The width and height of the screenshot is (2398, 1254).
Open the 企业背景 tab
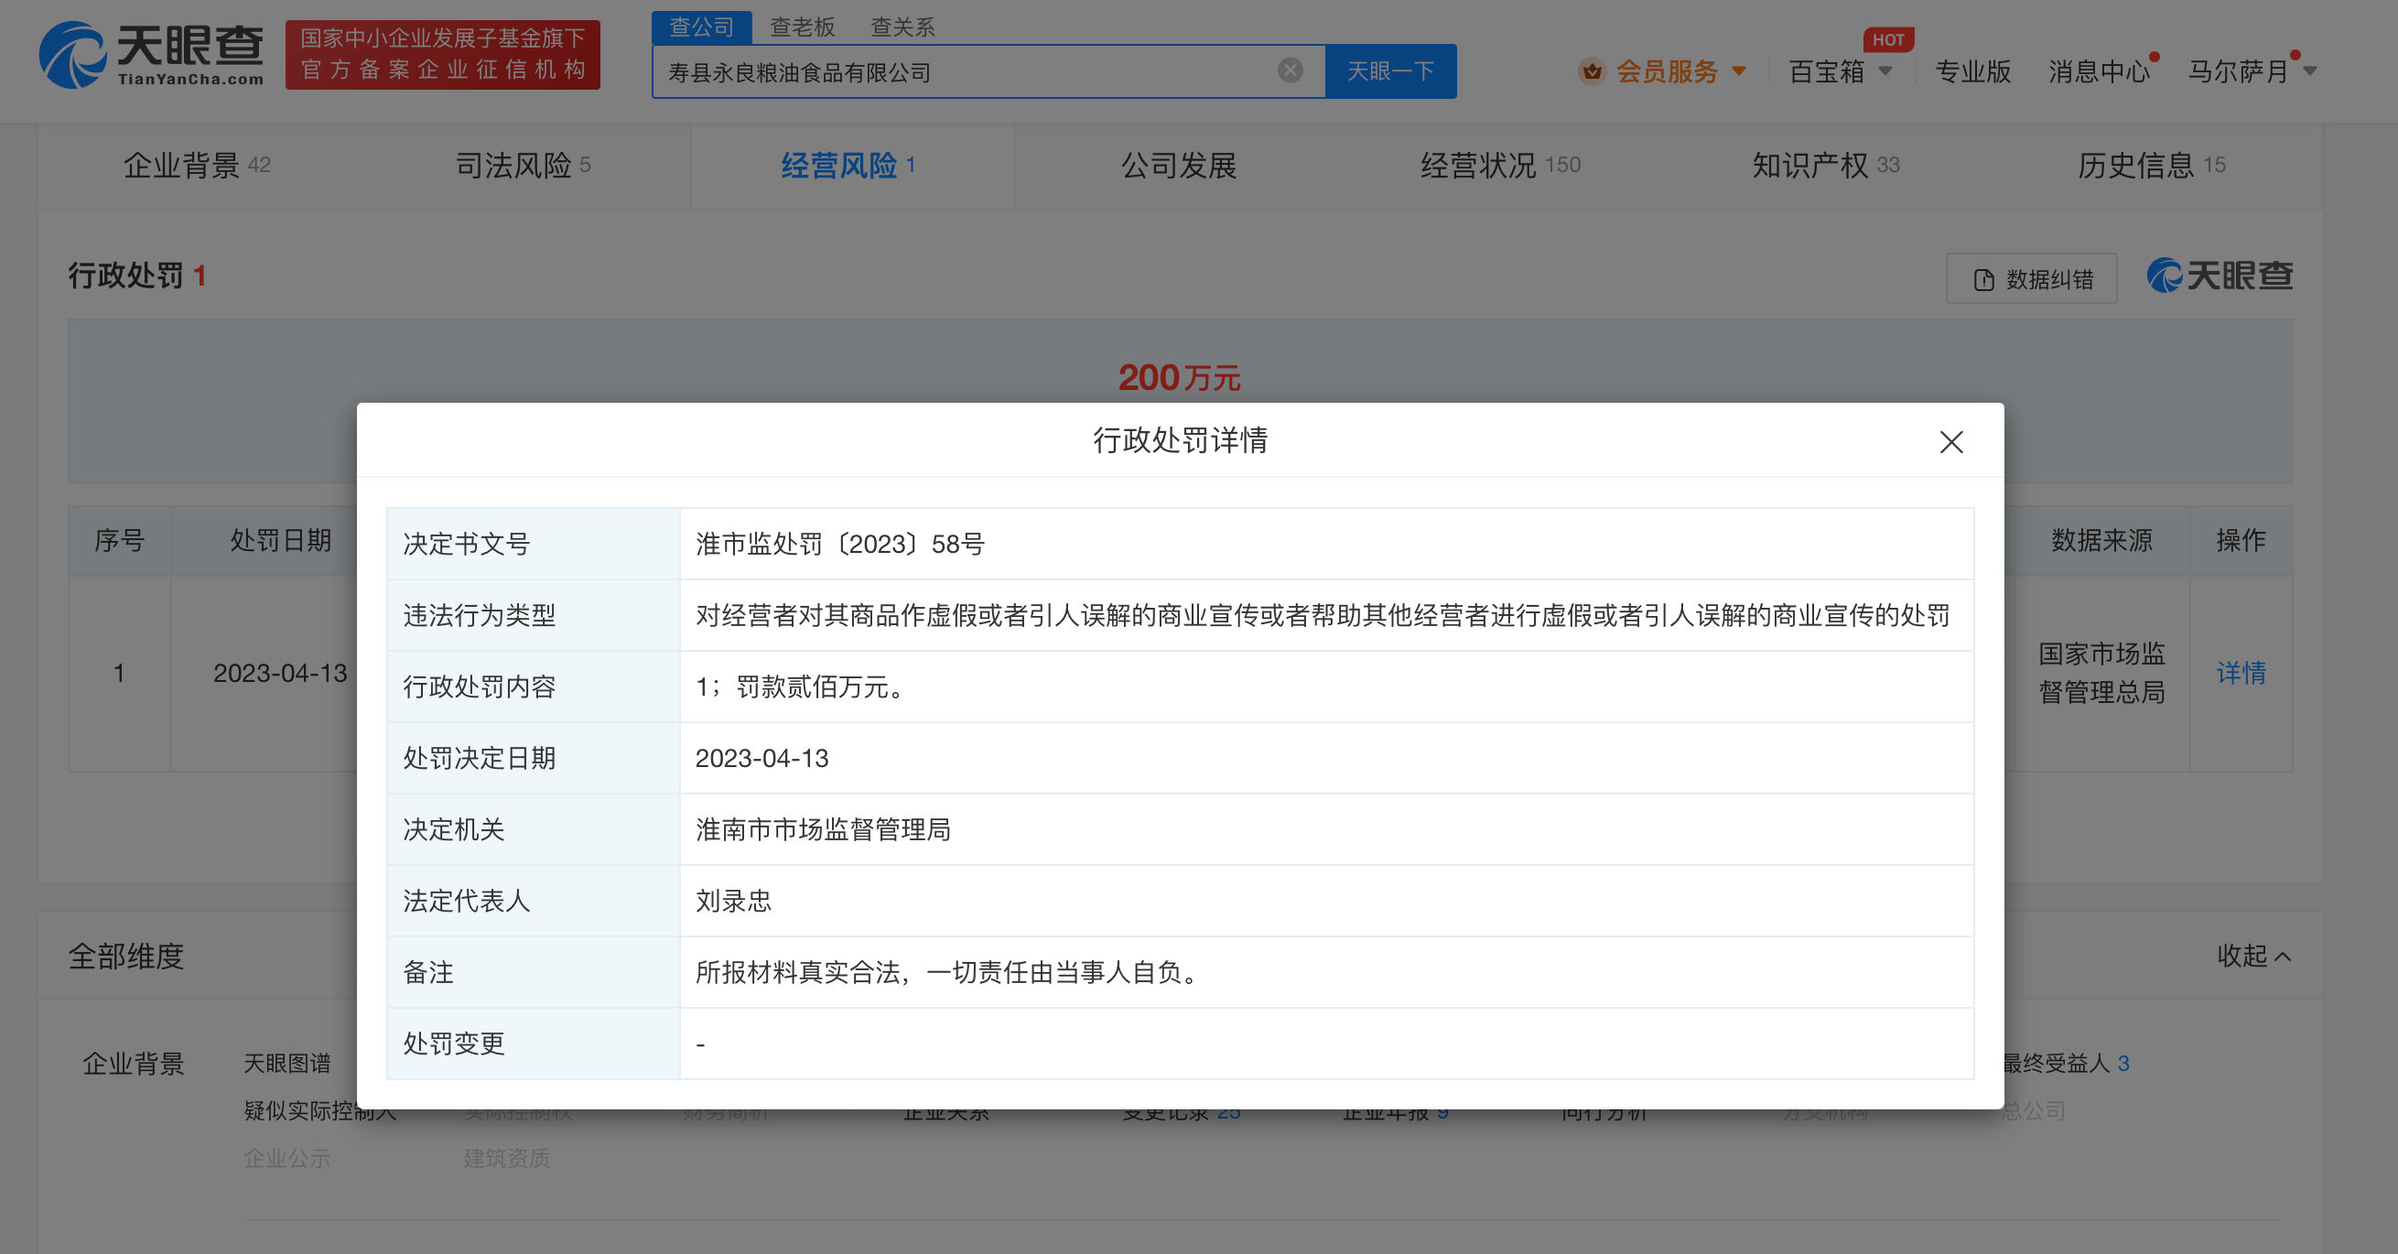pos(197,166)
